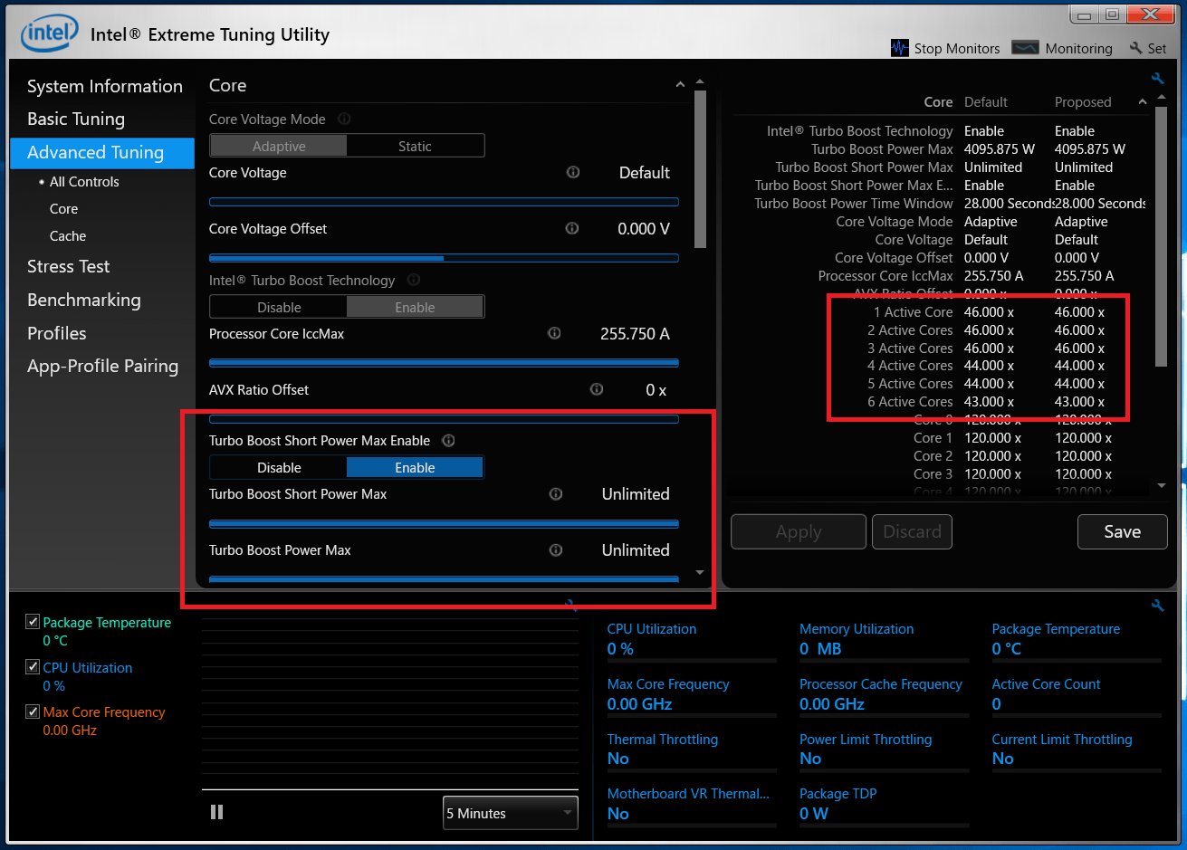
Task: Click the AVX Ratio Offset slider
Action: point(444,419)
